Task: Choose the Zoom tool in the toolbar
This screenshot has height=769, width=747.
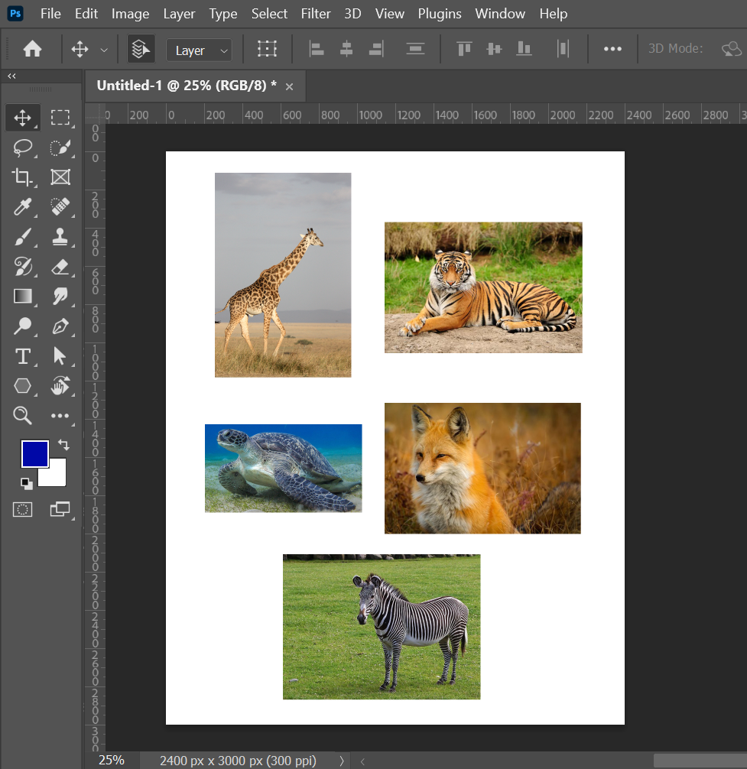Action: (x=23, y=415)
